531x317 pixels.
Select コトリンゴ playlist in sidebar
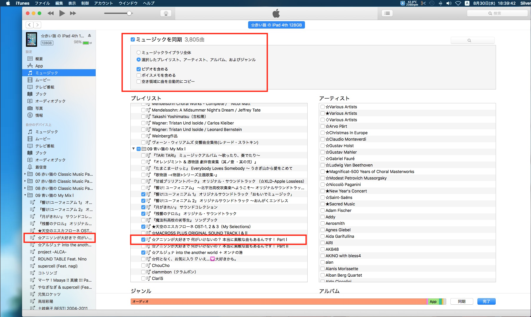point(47,273)
